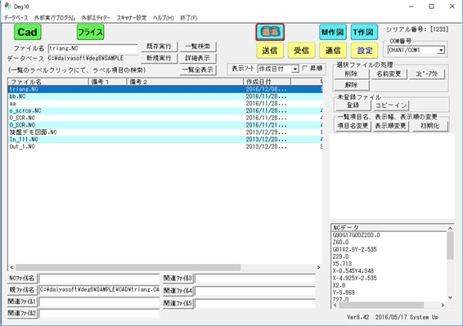Viewport: 463px width, 326px height.
Task: Click the 登録 button for unregistered files
Action: pos(353,105)
